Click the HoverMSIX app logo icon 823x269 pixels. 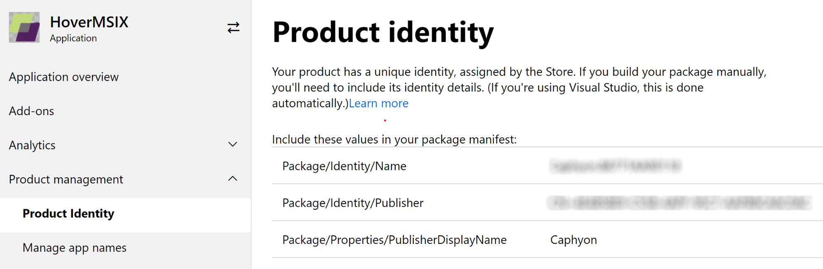click(x=24, y=28)
